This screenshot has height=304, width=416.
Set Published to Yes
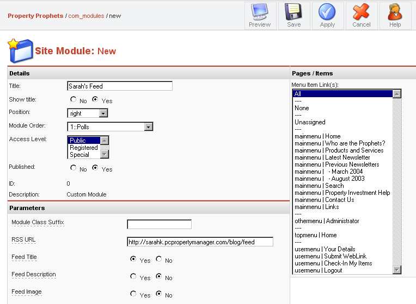[95, 168]
